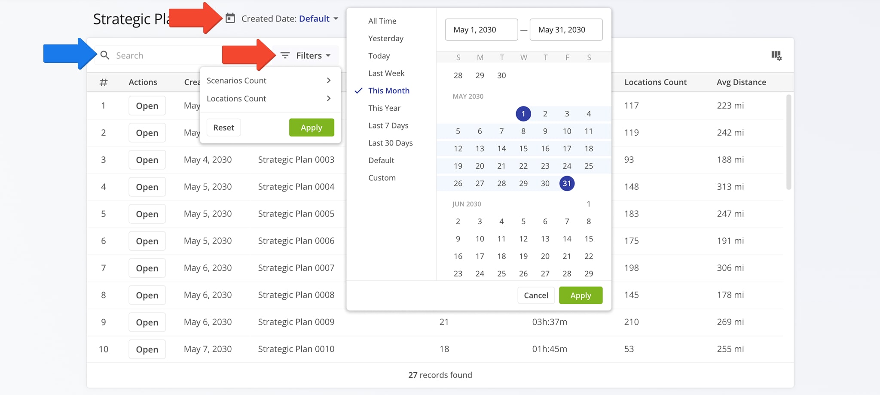This screenshot has width=880, height=395.
Task: Open Strategic Plan 0010
Action: pyautogui.click(x=147, y=349)
